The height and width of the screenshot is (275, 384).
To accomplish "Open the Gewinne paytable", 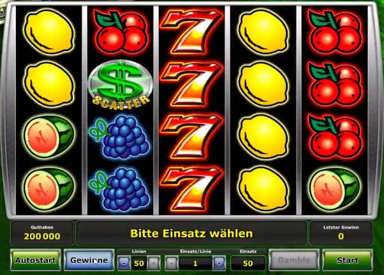I will pos(89,260).
